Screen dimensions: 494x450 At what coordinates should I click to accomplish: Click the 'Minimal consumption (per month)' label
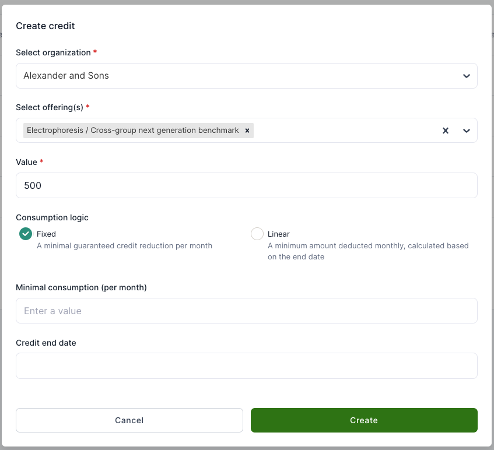(81, 287)
